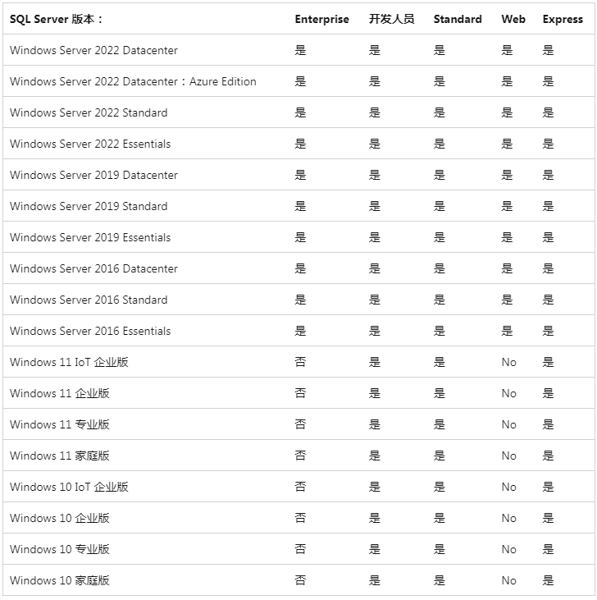Screen dimensions: 597x600
Task: Click Enterprise '否' in Windows 10 专业版 row
Action: coord(300,549)
